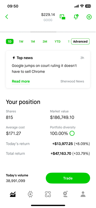Select the 3M time range
Viewport: 96px width, 208px height.
45,41
